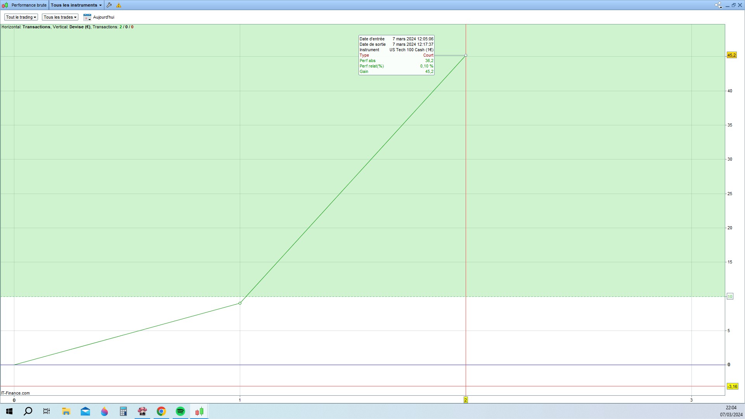Select the Performance brute tab
This screenshot has height=419, width=745.
(x=29, y=5)
